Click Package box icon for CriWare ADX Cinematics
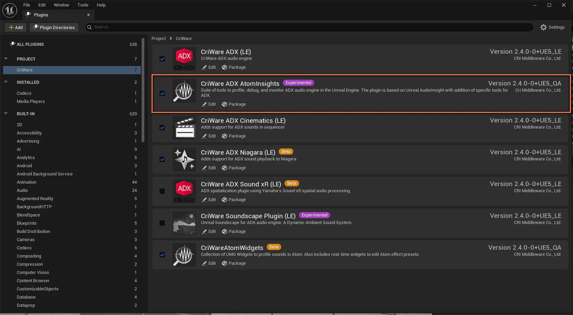Image resolution: width=573 pixels, height=315 pixels. click(x=225, y=136)
